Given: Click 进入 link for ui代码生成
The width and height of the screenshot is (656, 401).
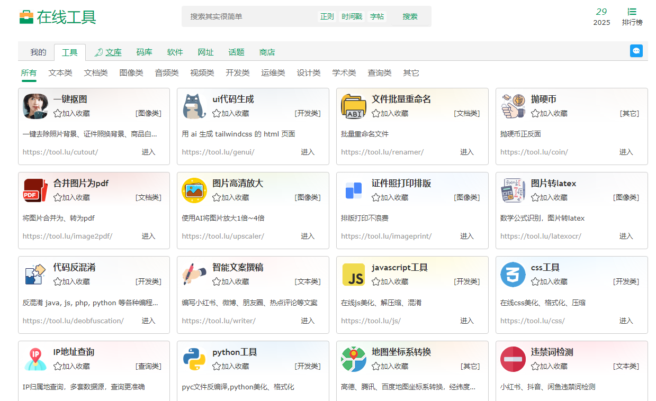Looking at the screenshot, I should tap(308, 152).
